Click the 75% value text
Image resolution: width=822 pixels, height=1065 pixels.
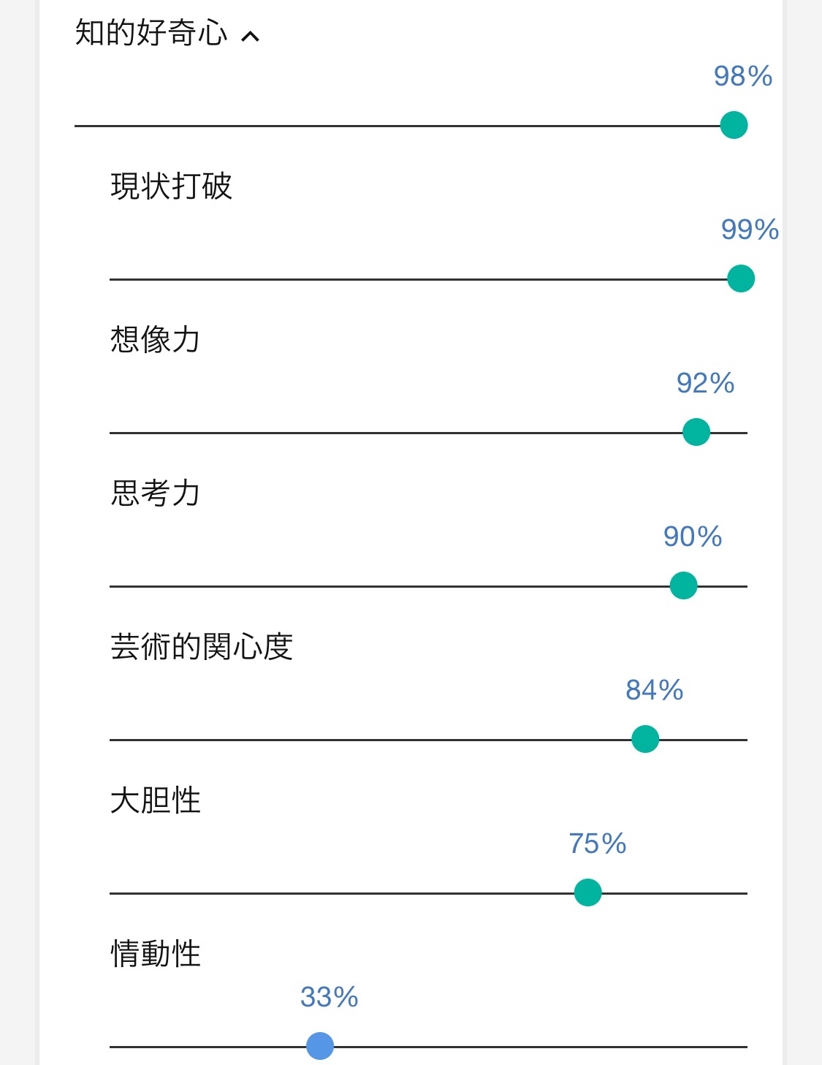(x=598, y=844)
